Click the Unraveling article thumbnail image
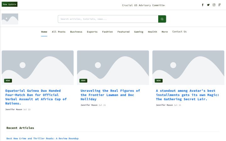 tap(113, 68)
